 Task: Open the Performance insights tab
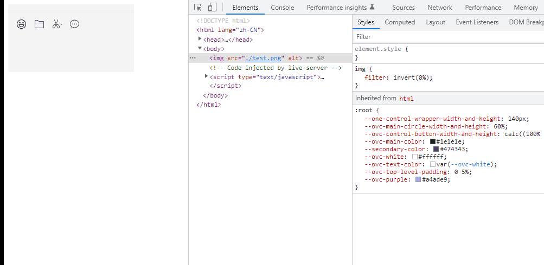(336, 7)
